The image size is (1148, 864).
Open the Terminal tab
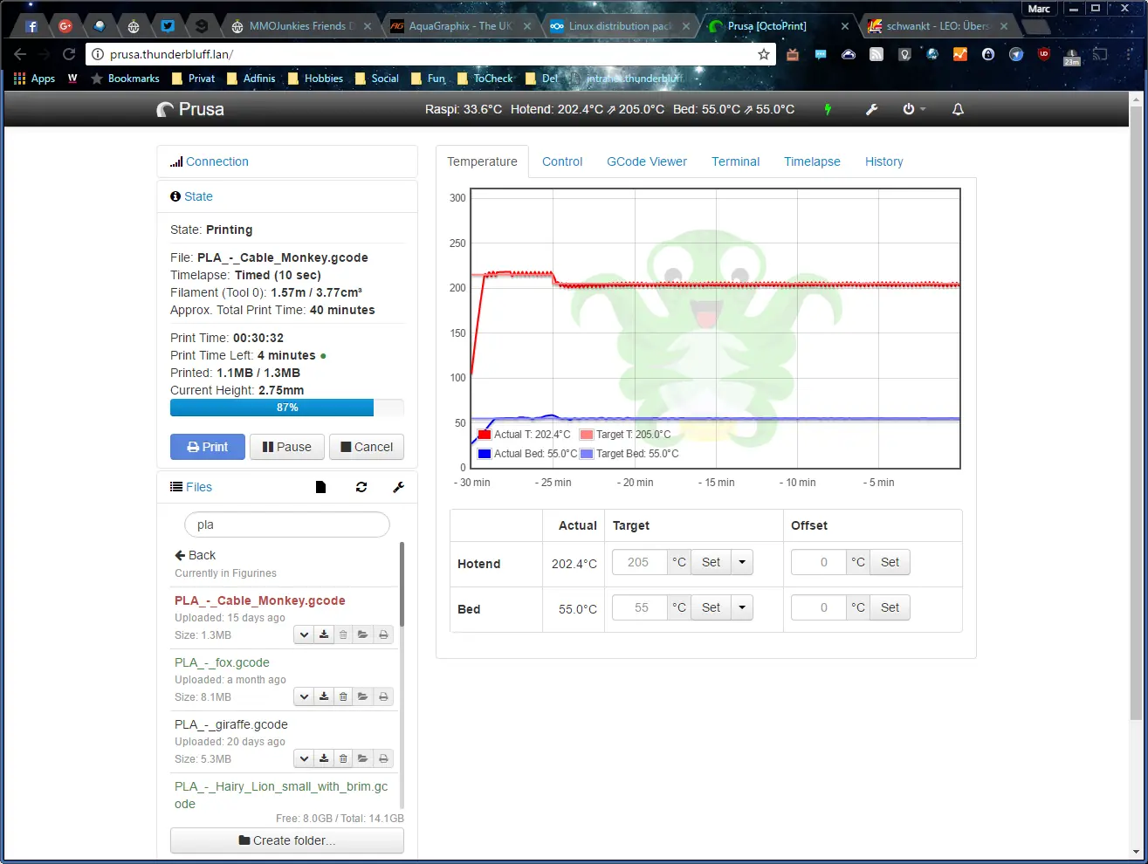click(735, 161)
